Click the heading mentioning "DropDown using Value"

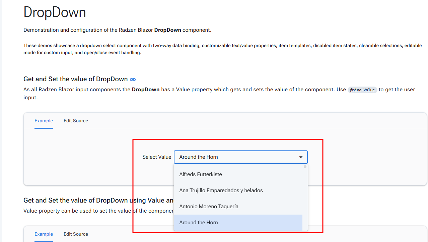click(x=97, y=201)
